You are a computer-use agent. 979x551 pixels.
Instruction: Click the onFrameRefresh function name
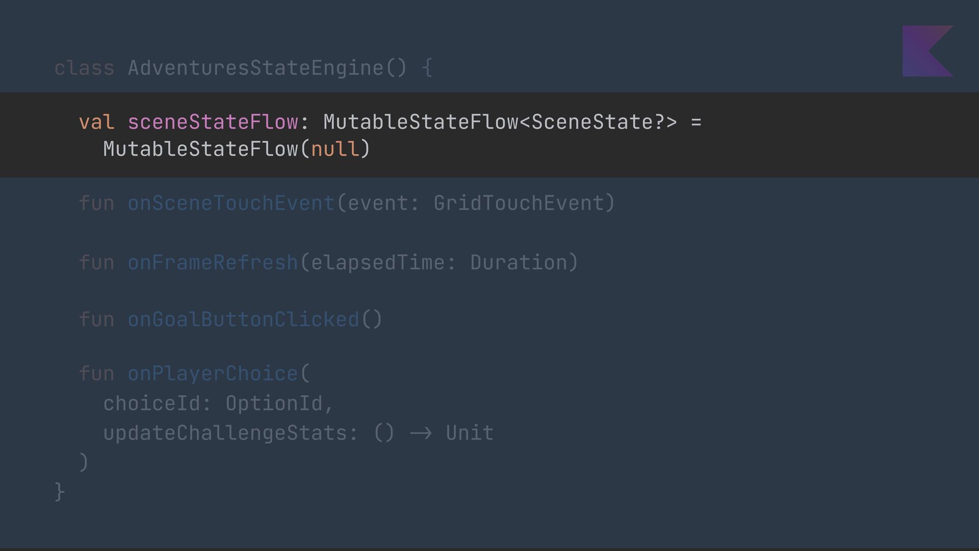tap(213, 262)
